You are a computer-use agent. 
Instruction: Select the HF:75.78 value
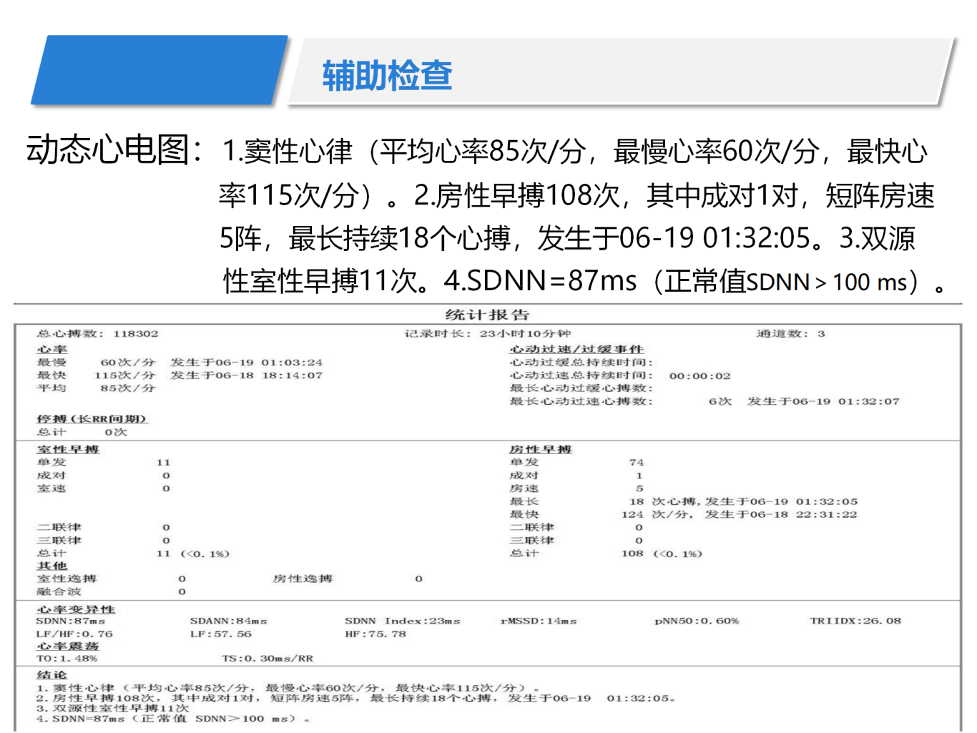375,634
